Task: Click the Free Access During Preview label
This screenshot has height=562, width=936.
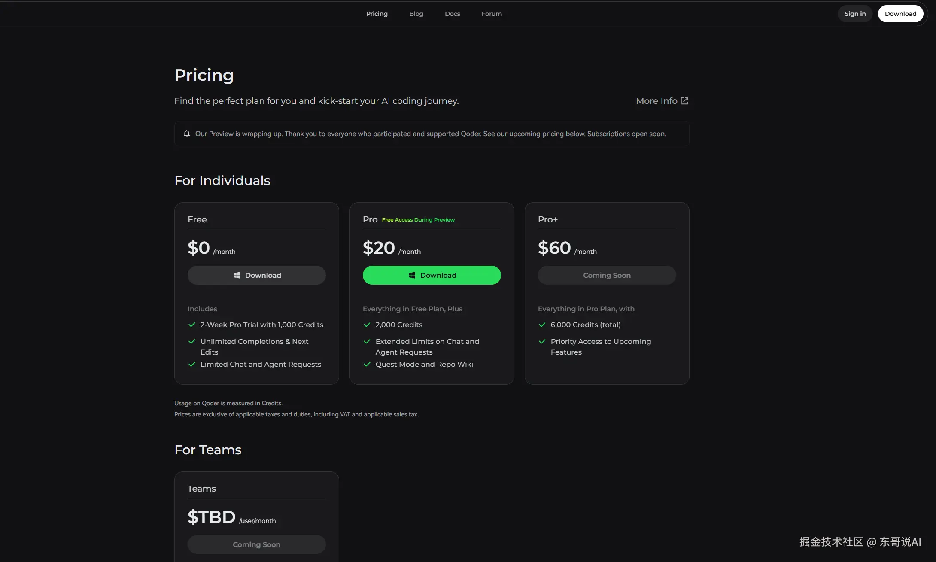Action: click(418, 220)
